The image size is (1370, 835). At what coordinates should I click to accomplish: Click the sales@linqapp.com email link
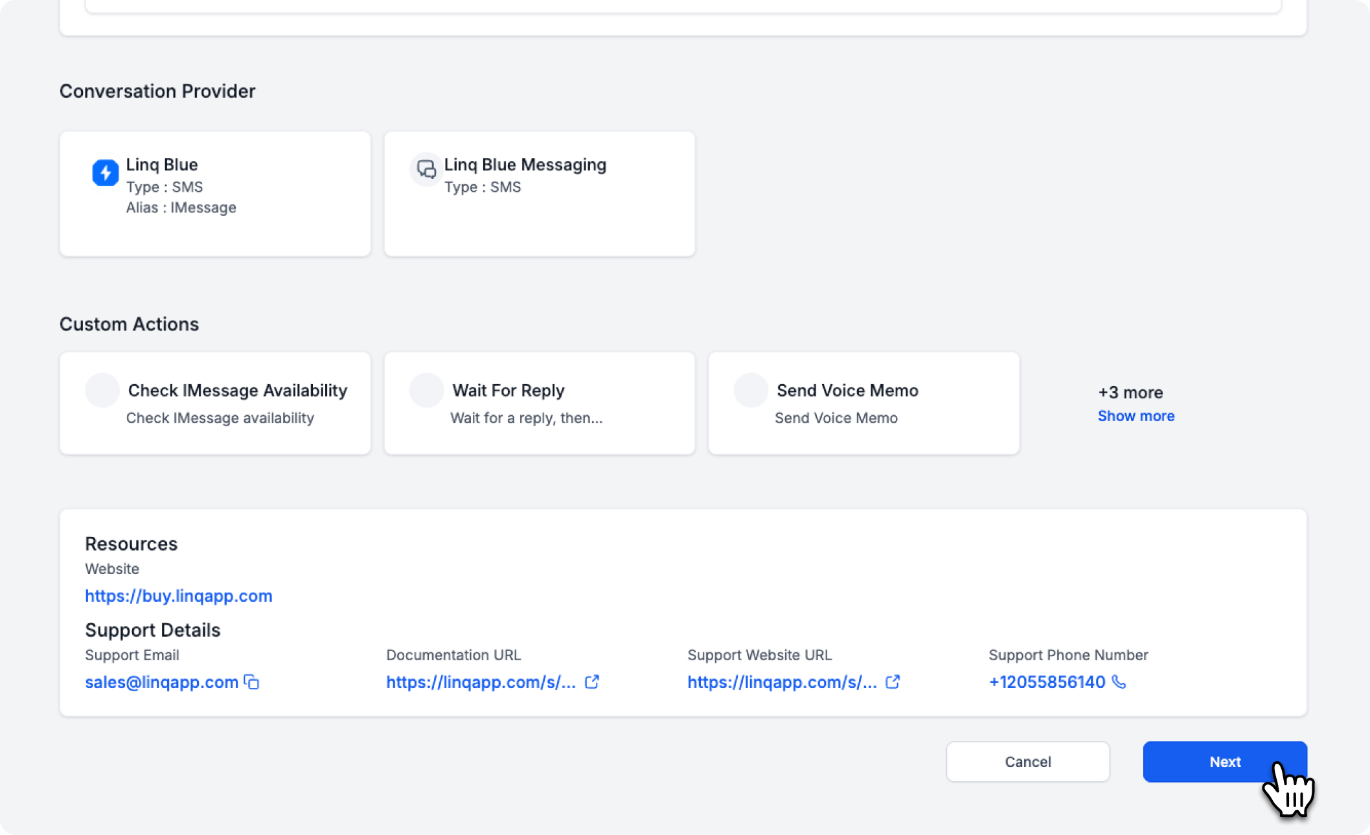pyautogui.click(x=162, y=682)
